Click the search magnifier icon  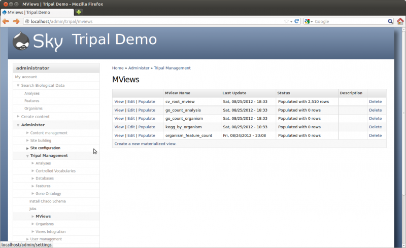coord(390,21)
